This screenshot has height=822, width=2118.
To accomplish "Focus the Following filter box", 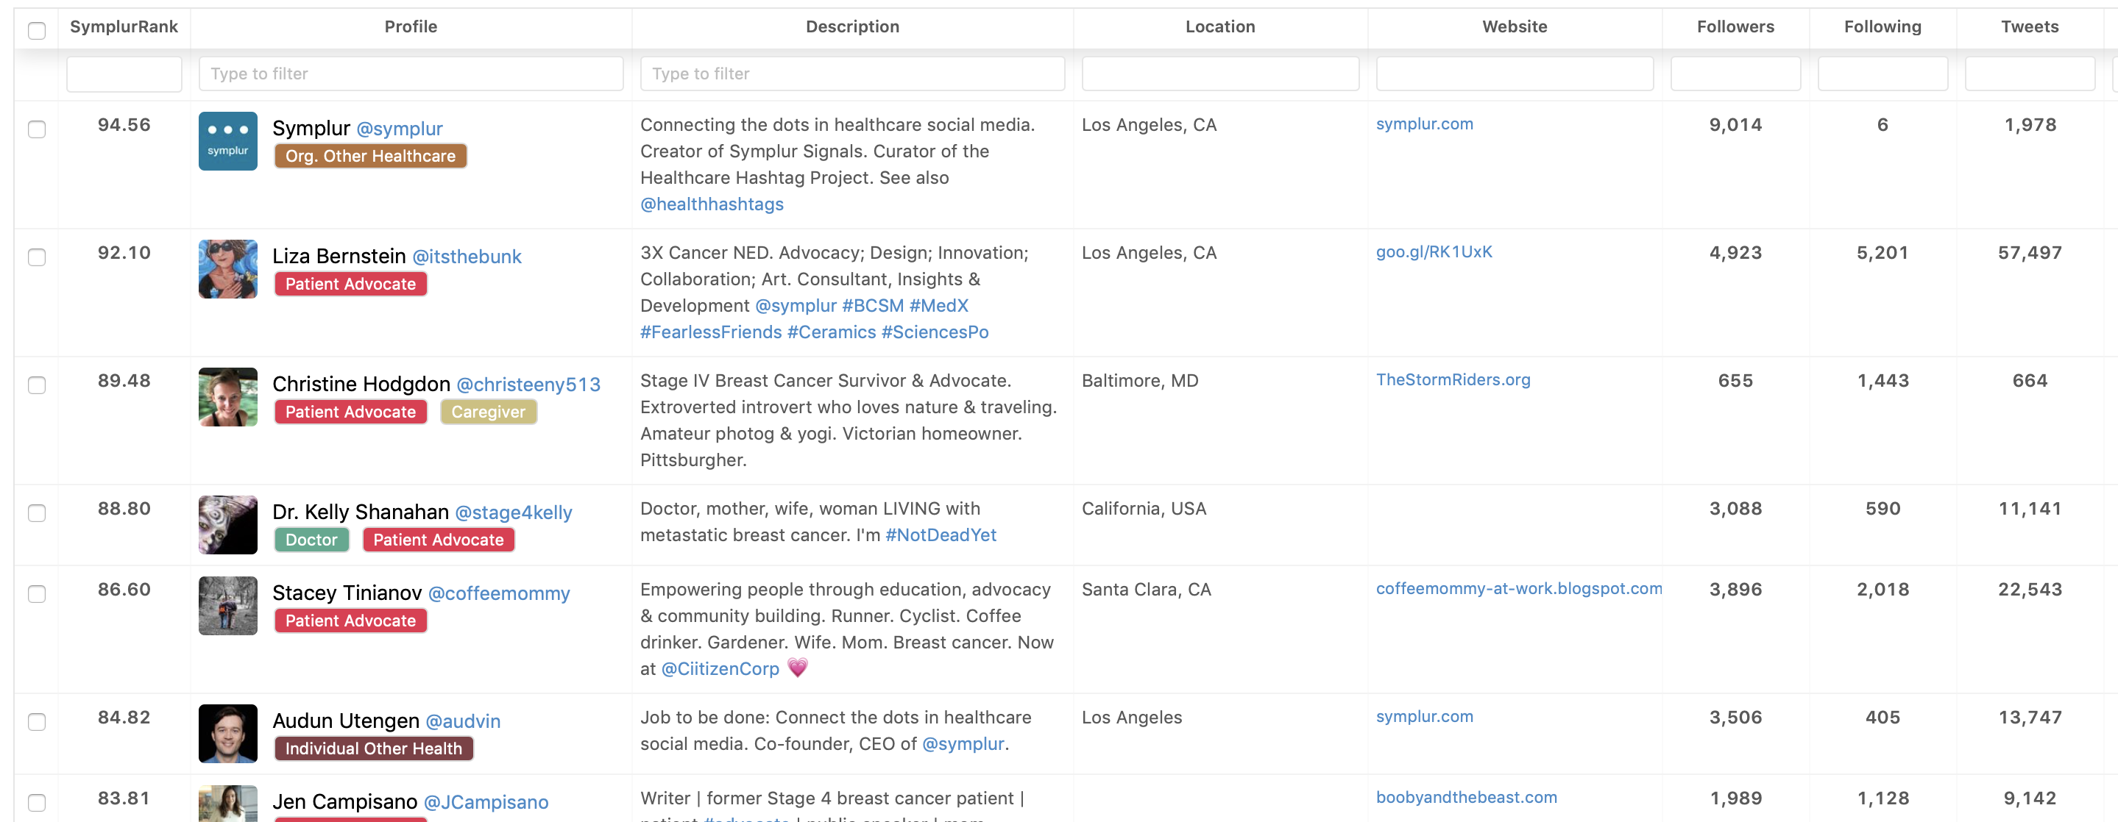I will pyautogui.click(x=1883, y=74).
